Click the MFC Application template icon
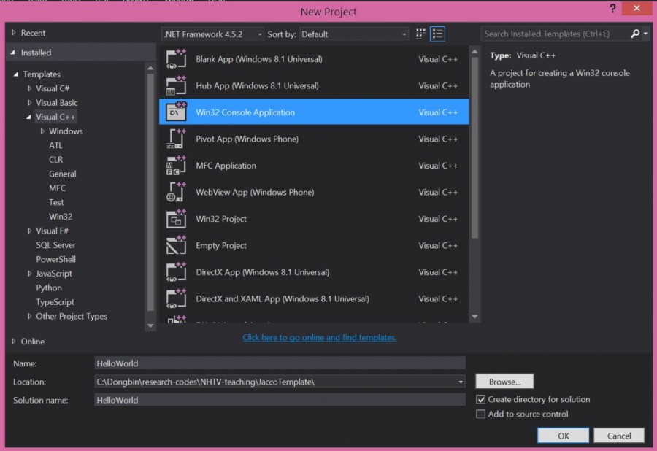Screen dimensions: 657x451 pos(176,166)
